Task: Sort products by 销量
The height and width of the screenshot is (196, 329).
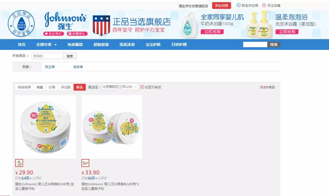Action: (39, 87)
